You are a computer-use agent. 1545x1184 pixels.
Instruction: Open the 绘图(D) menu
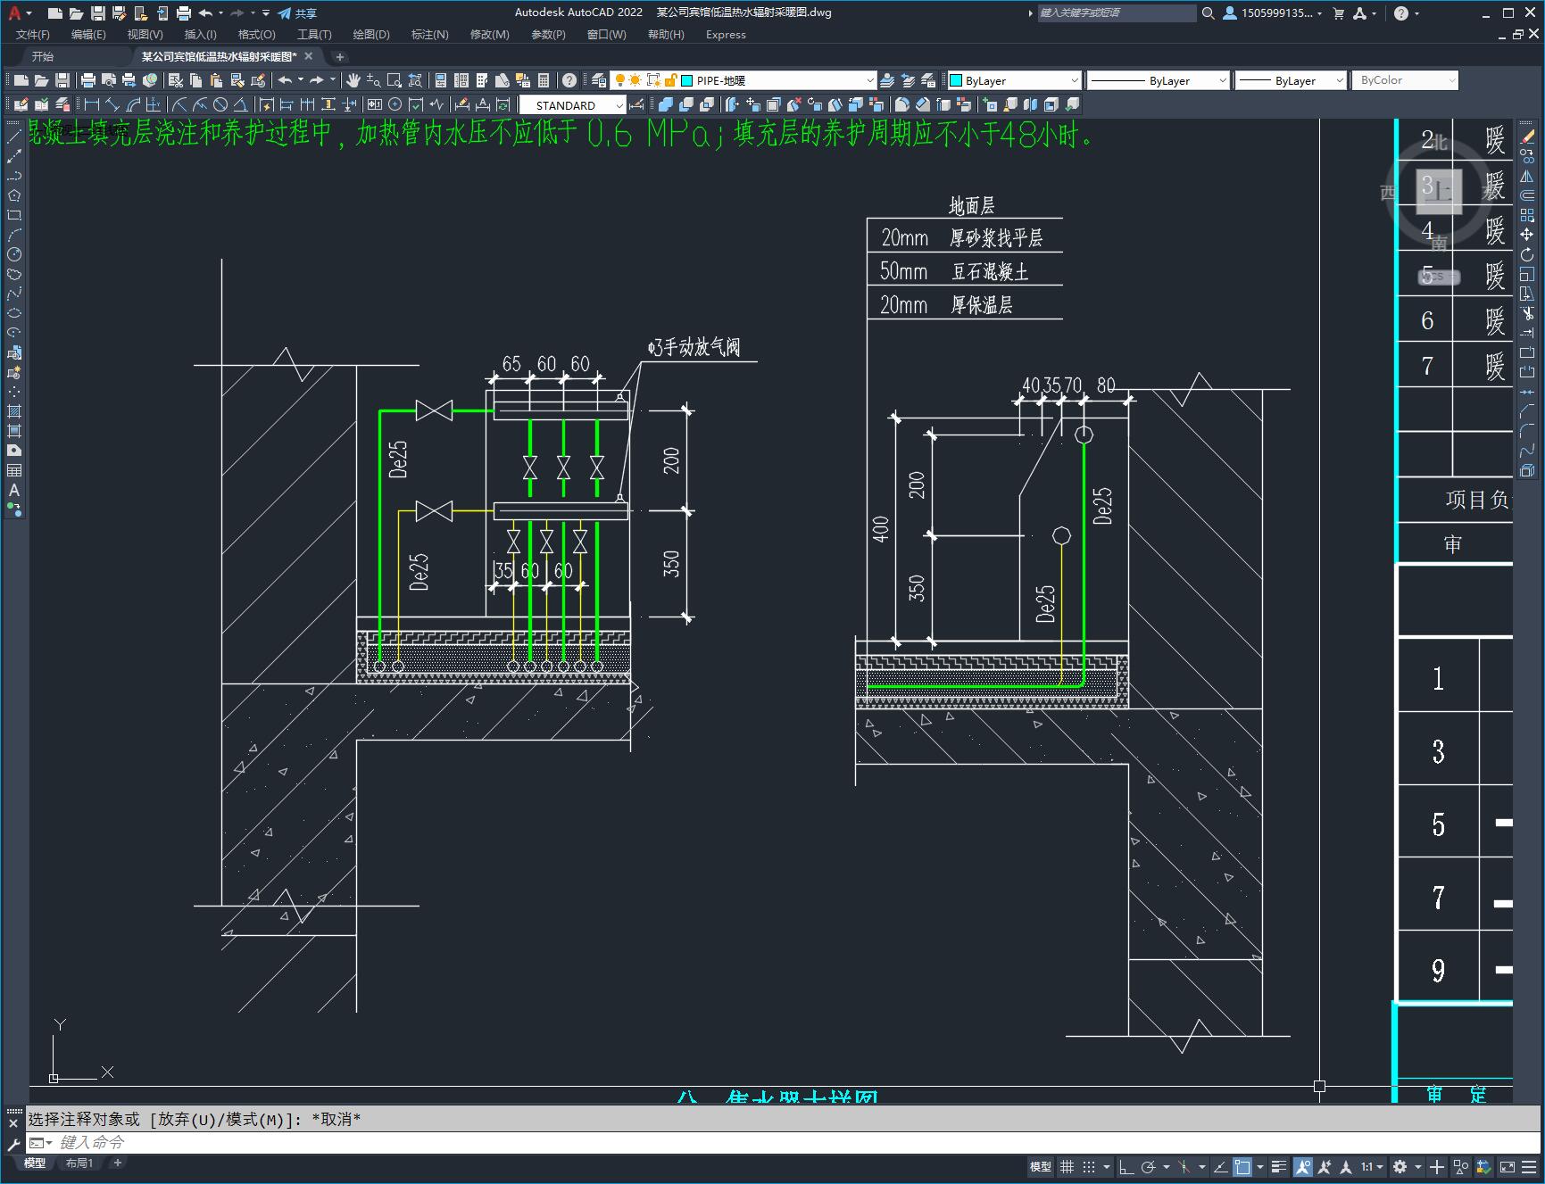click(371, 35)
